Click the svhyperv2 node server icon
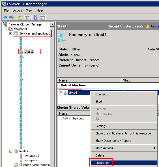159x167 pixels. [21, 160]
